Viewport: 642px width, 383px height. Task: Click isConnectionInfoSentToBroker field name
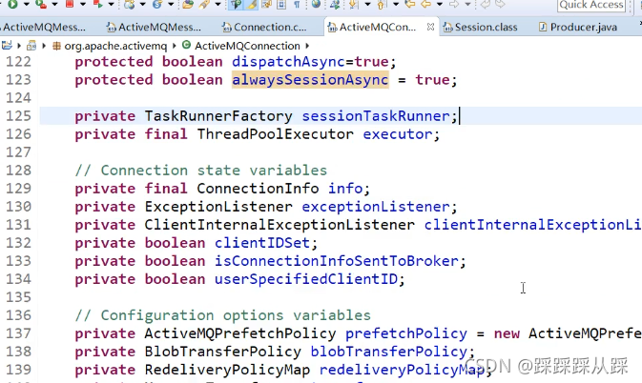pos(337,261)
